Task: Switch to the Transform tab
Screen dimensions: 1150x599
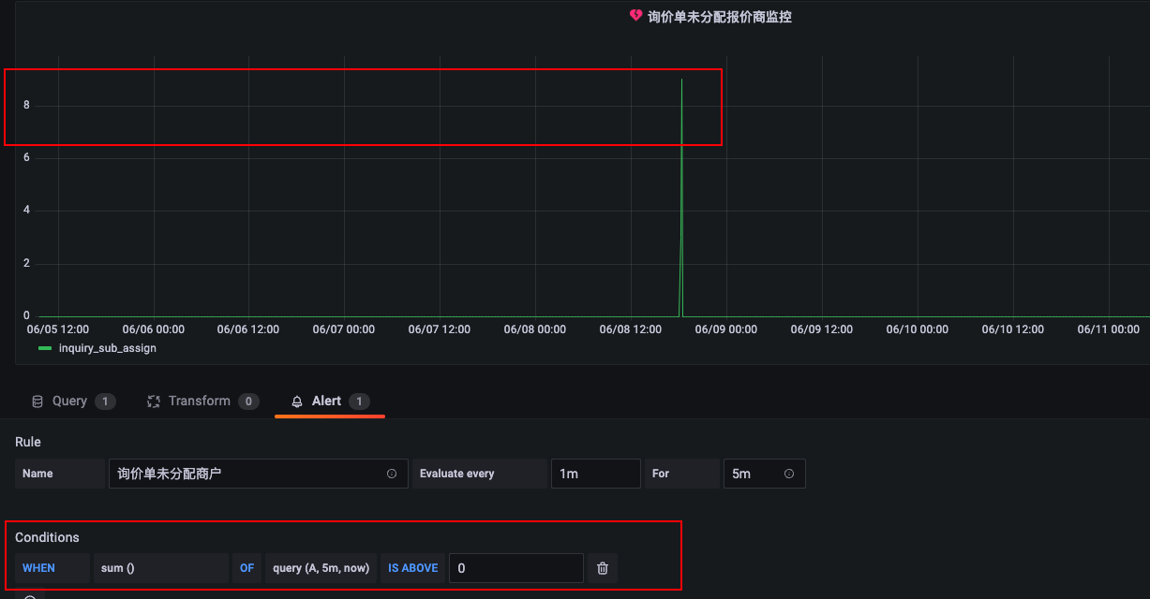Action: coord(202,401)
